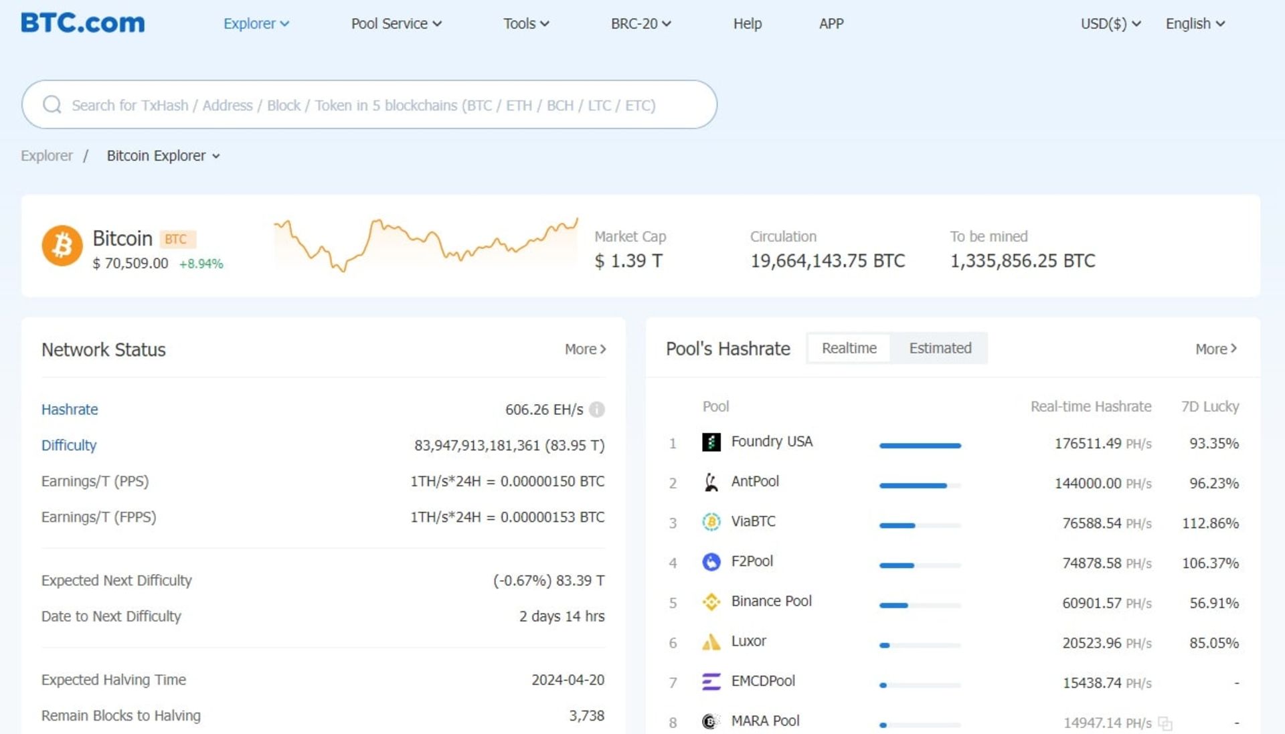
Task: Click the F2Pool logo icon
Action: pyautogui.click(x=711, y=562)
